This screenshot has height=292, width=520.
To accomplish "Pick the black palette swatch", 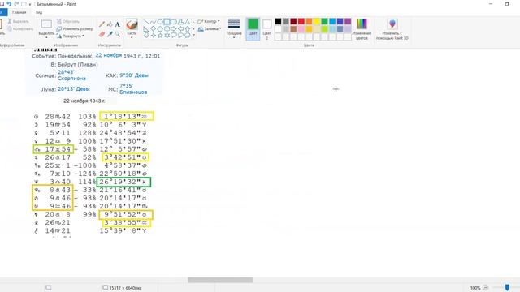I will click(x=278, y=22).
